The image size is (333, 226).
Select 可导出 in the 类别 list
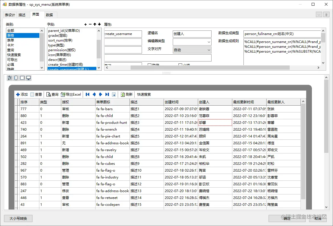[x=23, y=59]
